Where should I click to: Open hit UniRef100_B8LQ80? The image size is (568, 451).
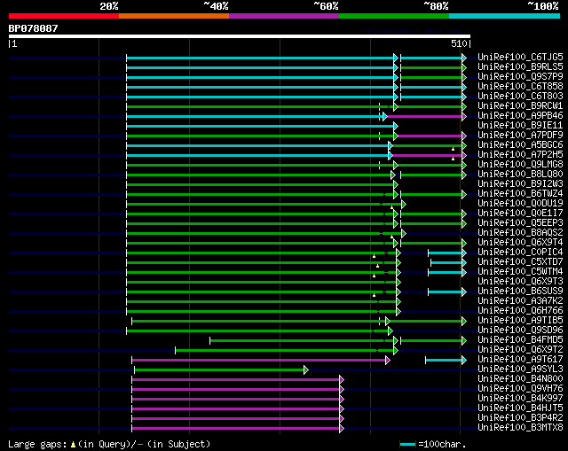520,175
